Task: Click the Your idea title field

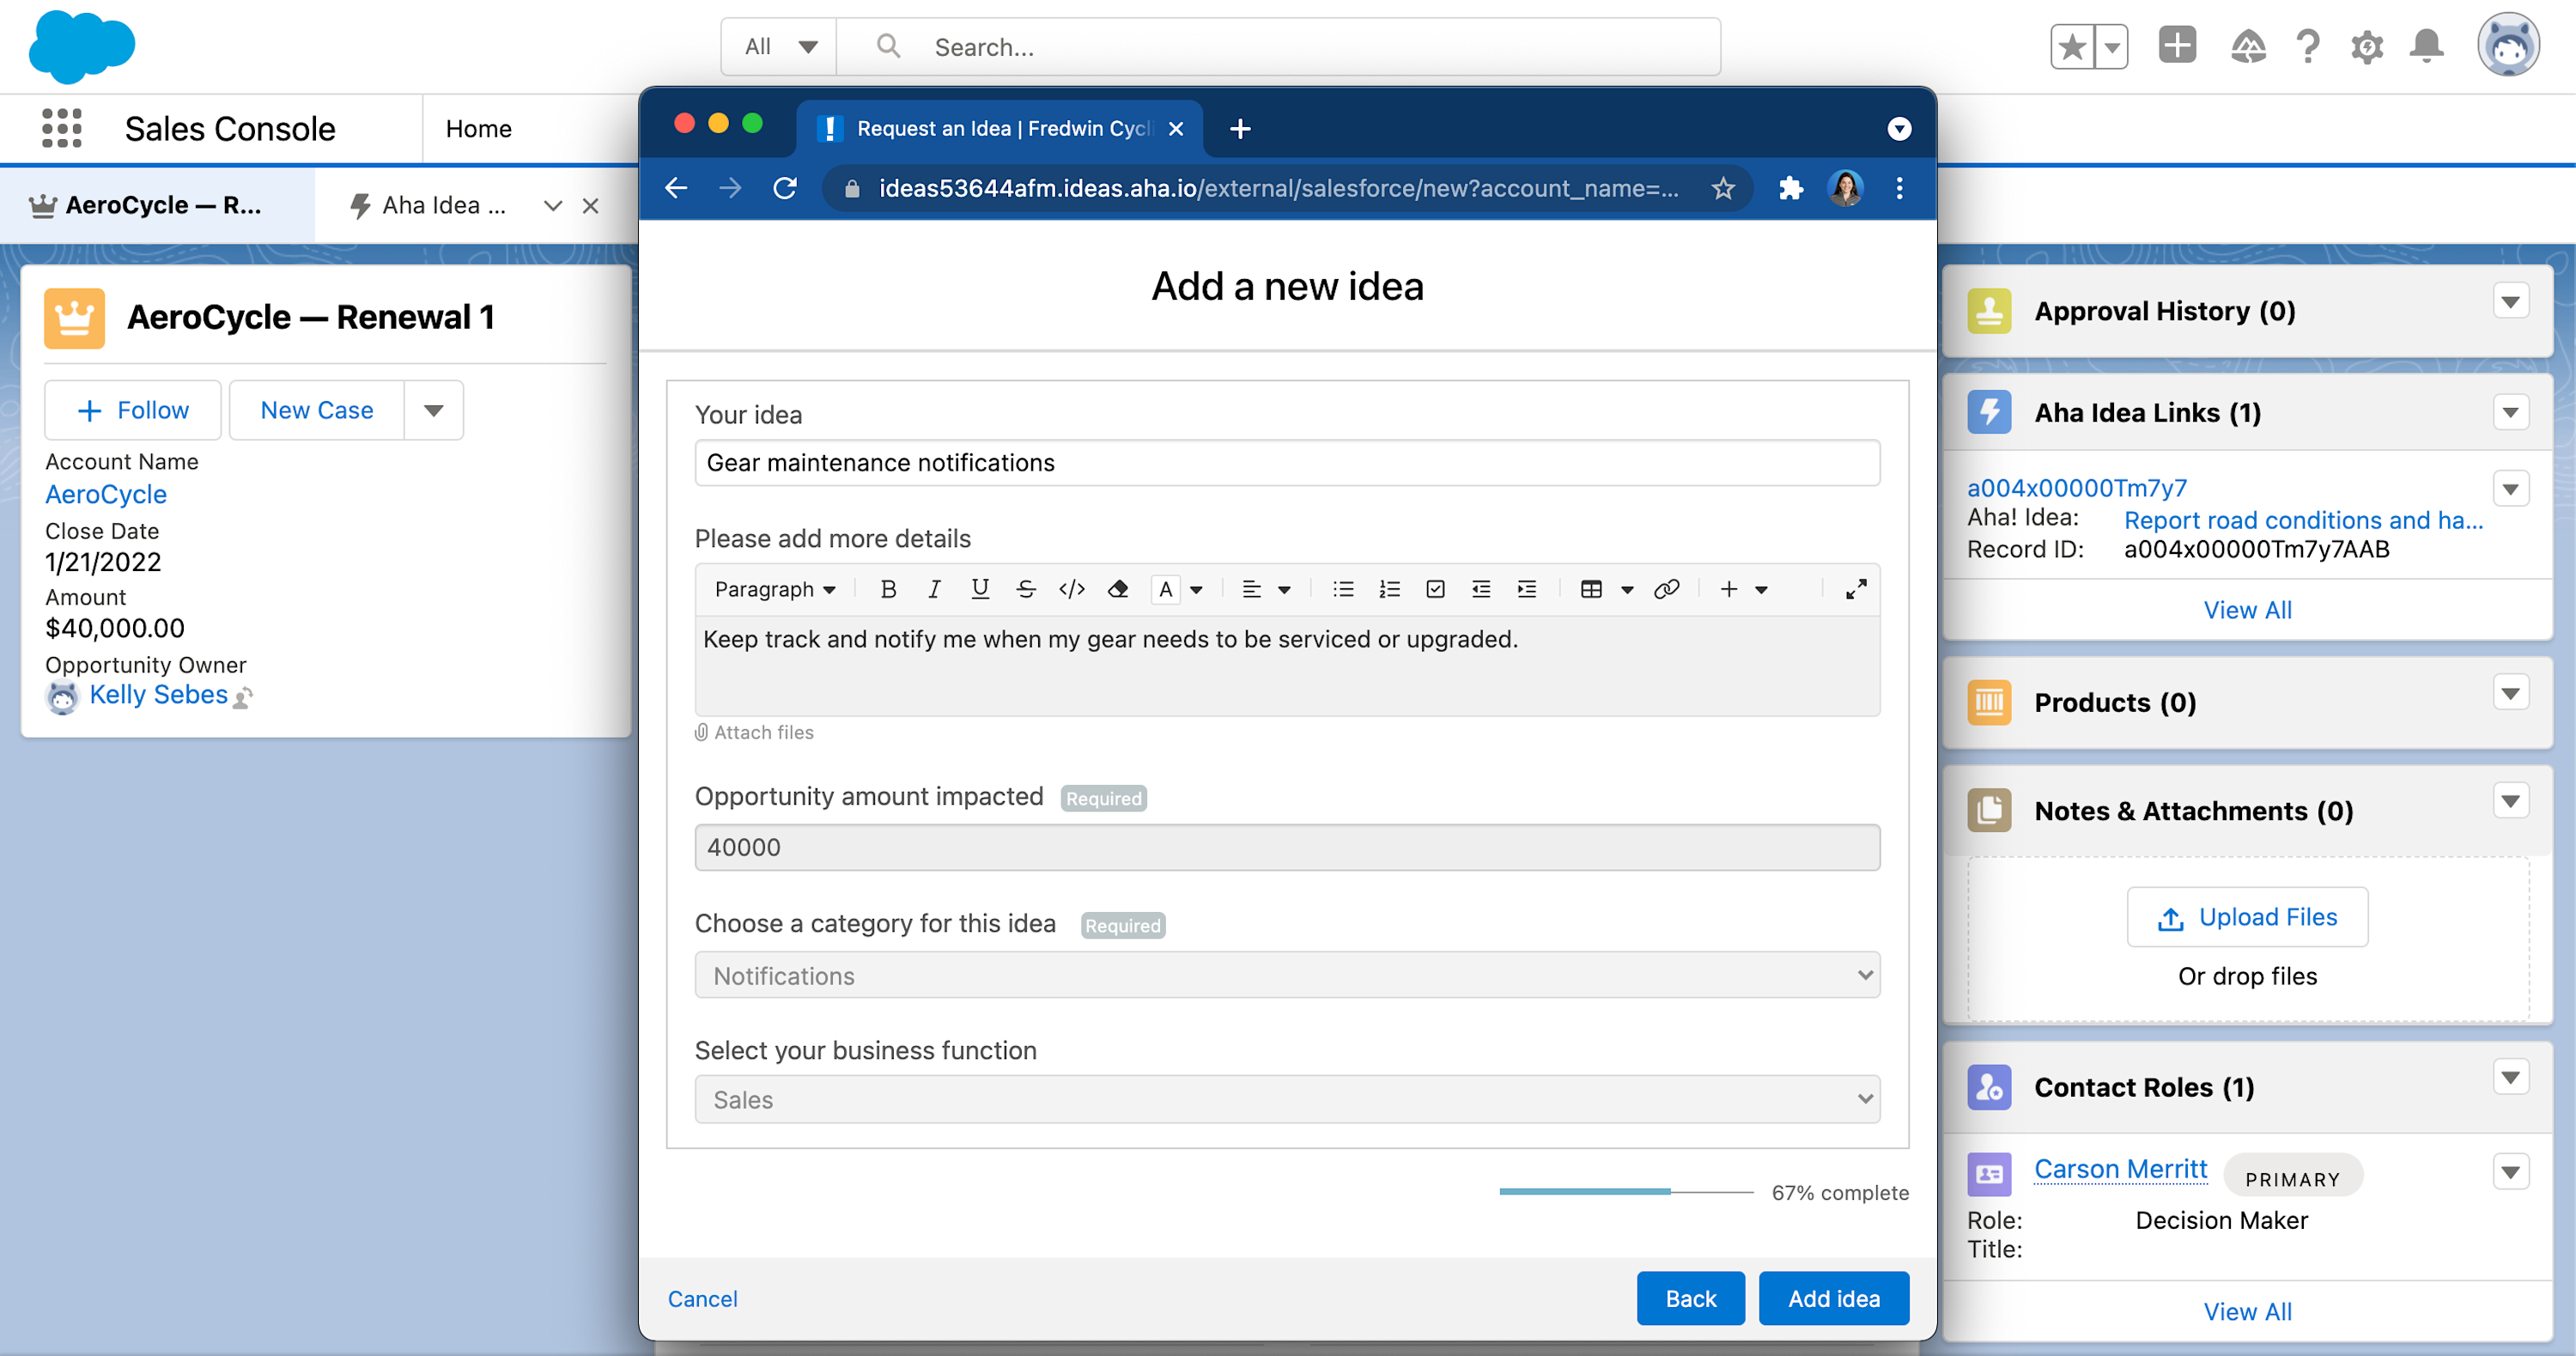Action: coord(1288,462)
